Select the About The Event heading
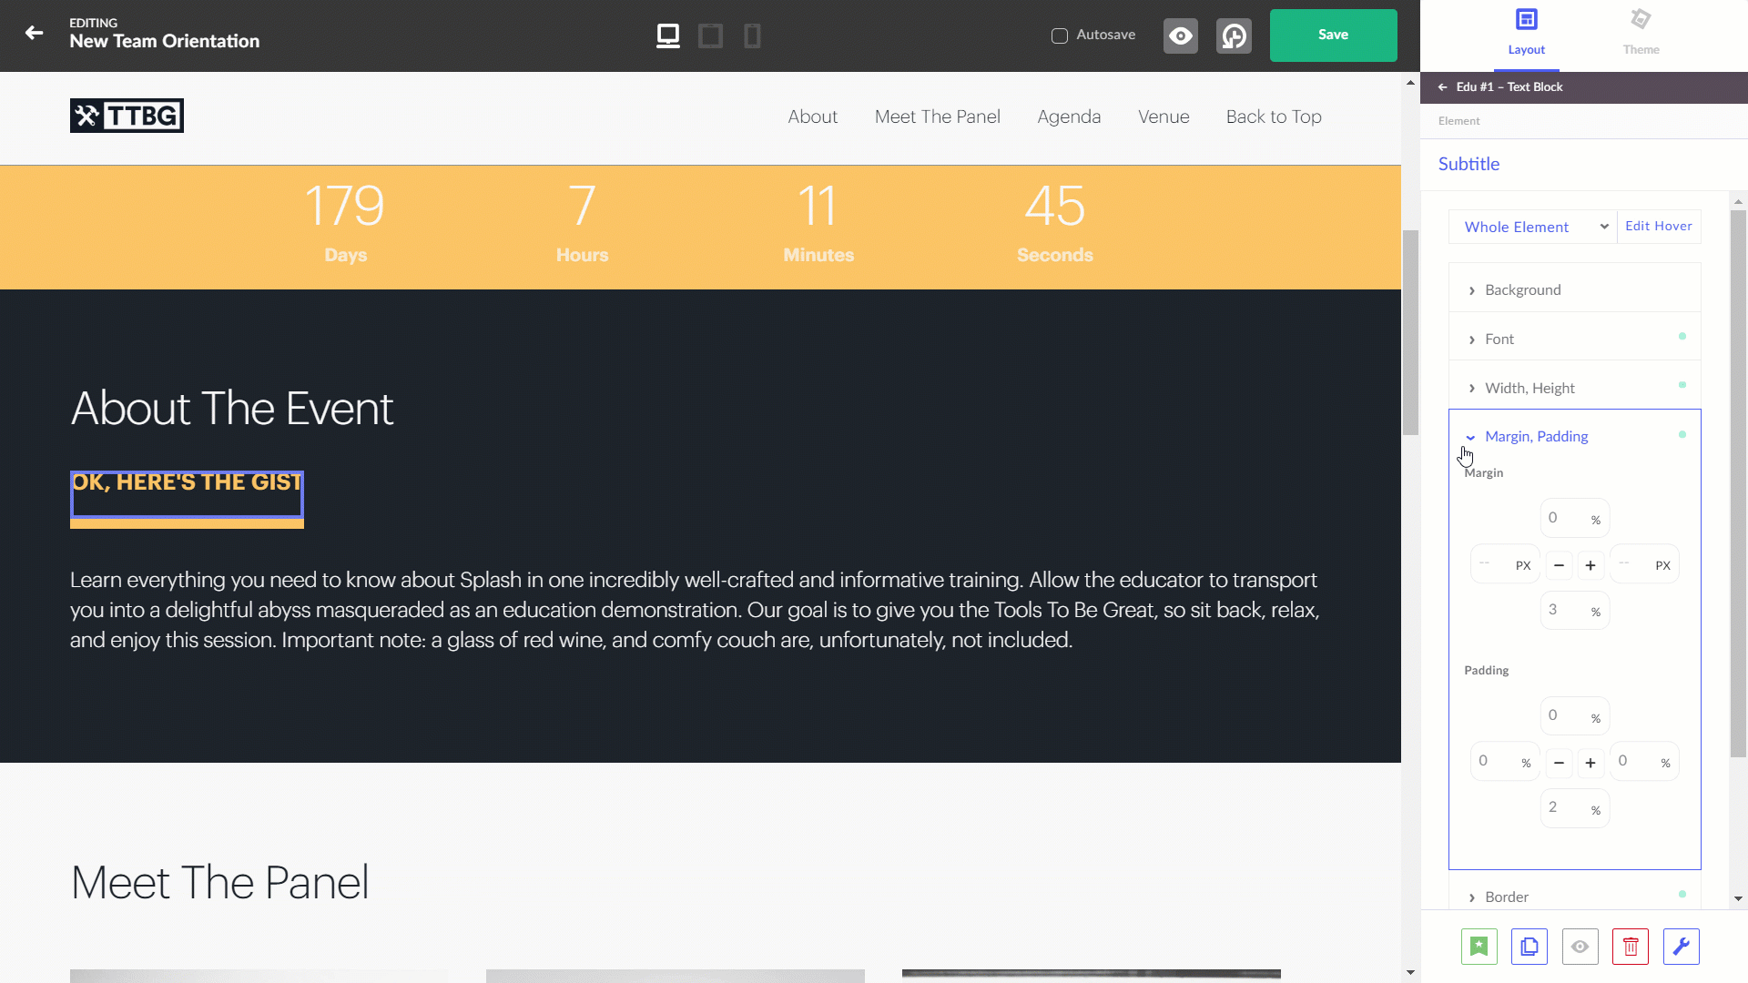Viewport: 1748px width, 983px height. [232, 409]
